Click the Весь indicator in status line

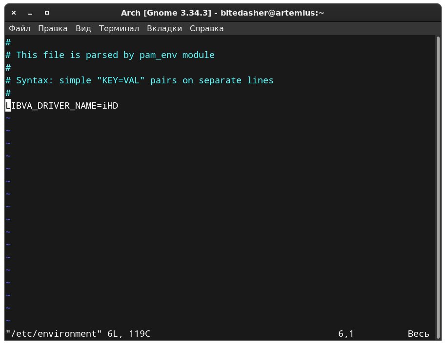(x=418, y=333)
